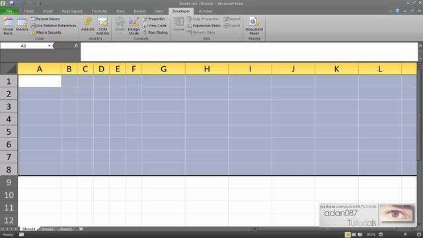Click Run Dialog
This screenshot has width=423, height=238.
pyautogui.click(x=155, y=32)
